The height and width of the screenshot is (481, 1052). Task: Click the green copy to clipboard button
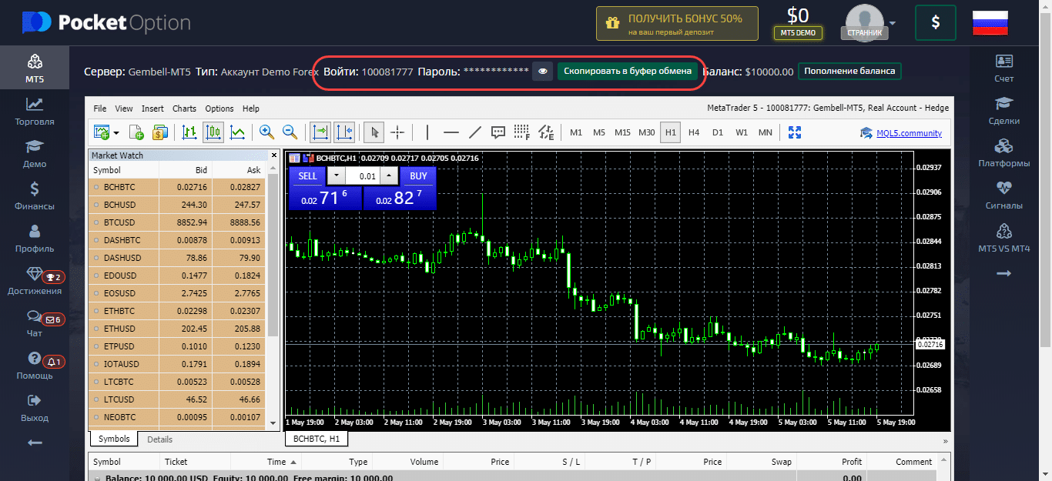point(627,72)
